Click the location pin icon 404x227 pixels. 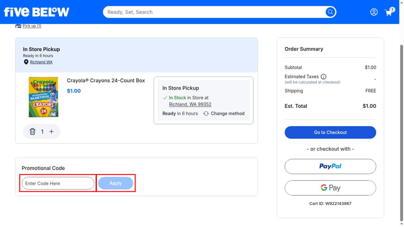(26, 62)
